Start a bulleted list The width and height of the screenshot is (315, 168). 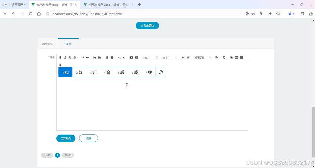112,58
